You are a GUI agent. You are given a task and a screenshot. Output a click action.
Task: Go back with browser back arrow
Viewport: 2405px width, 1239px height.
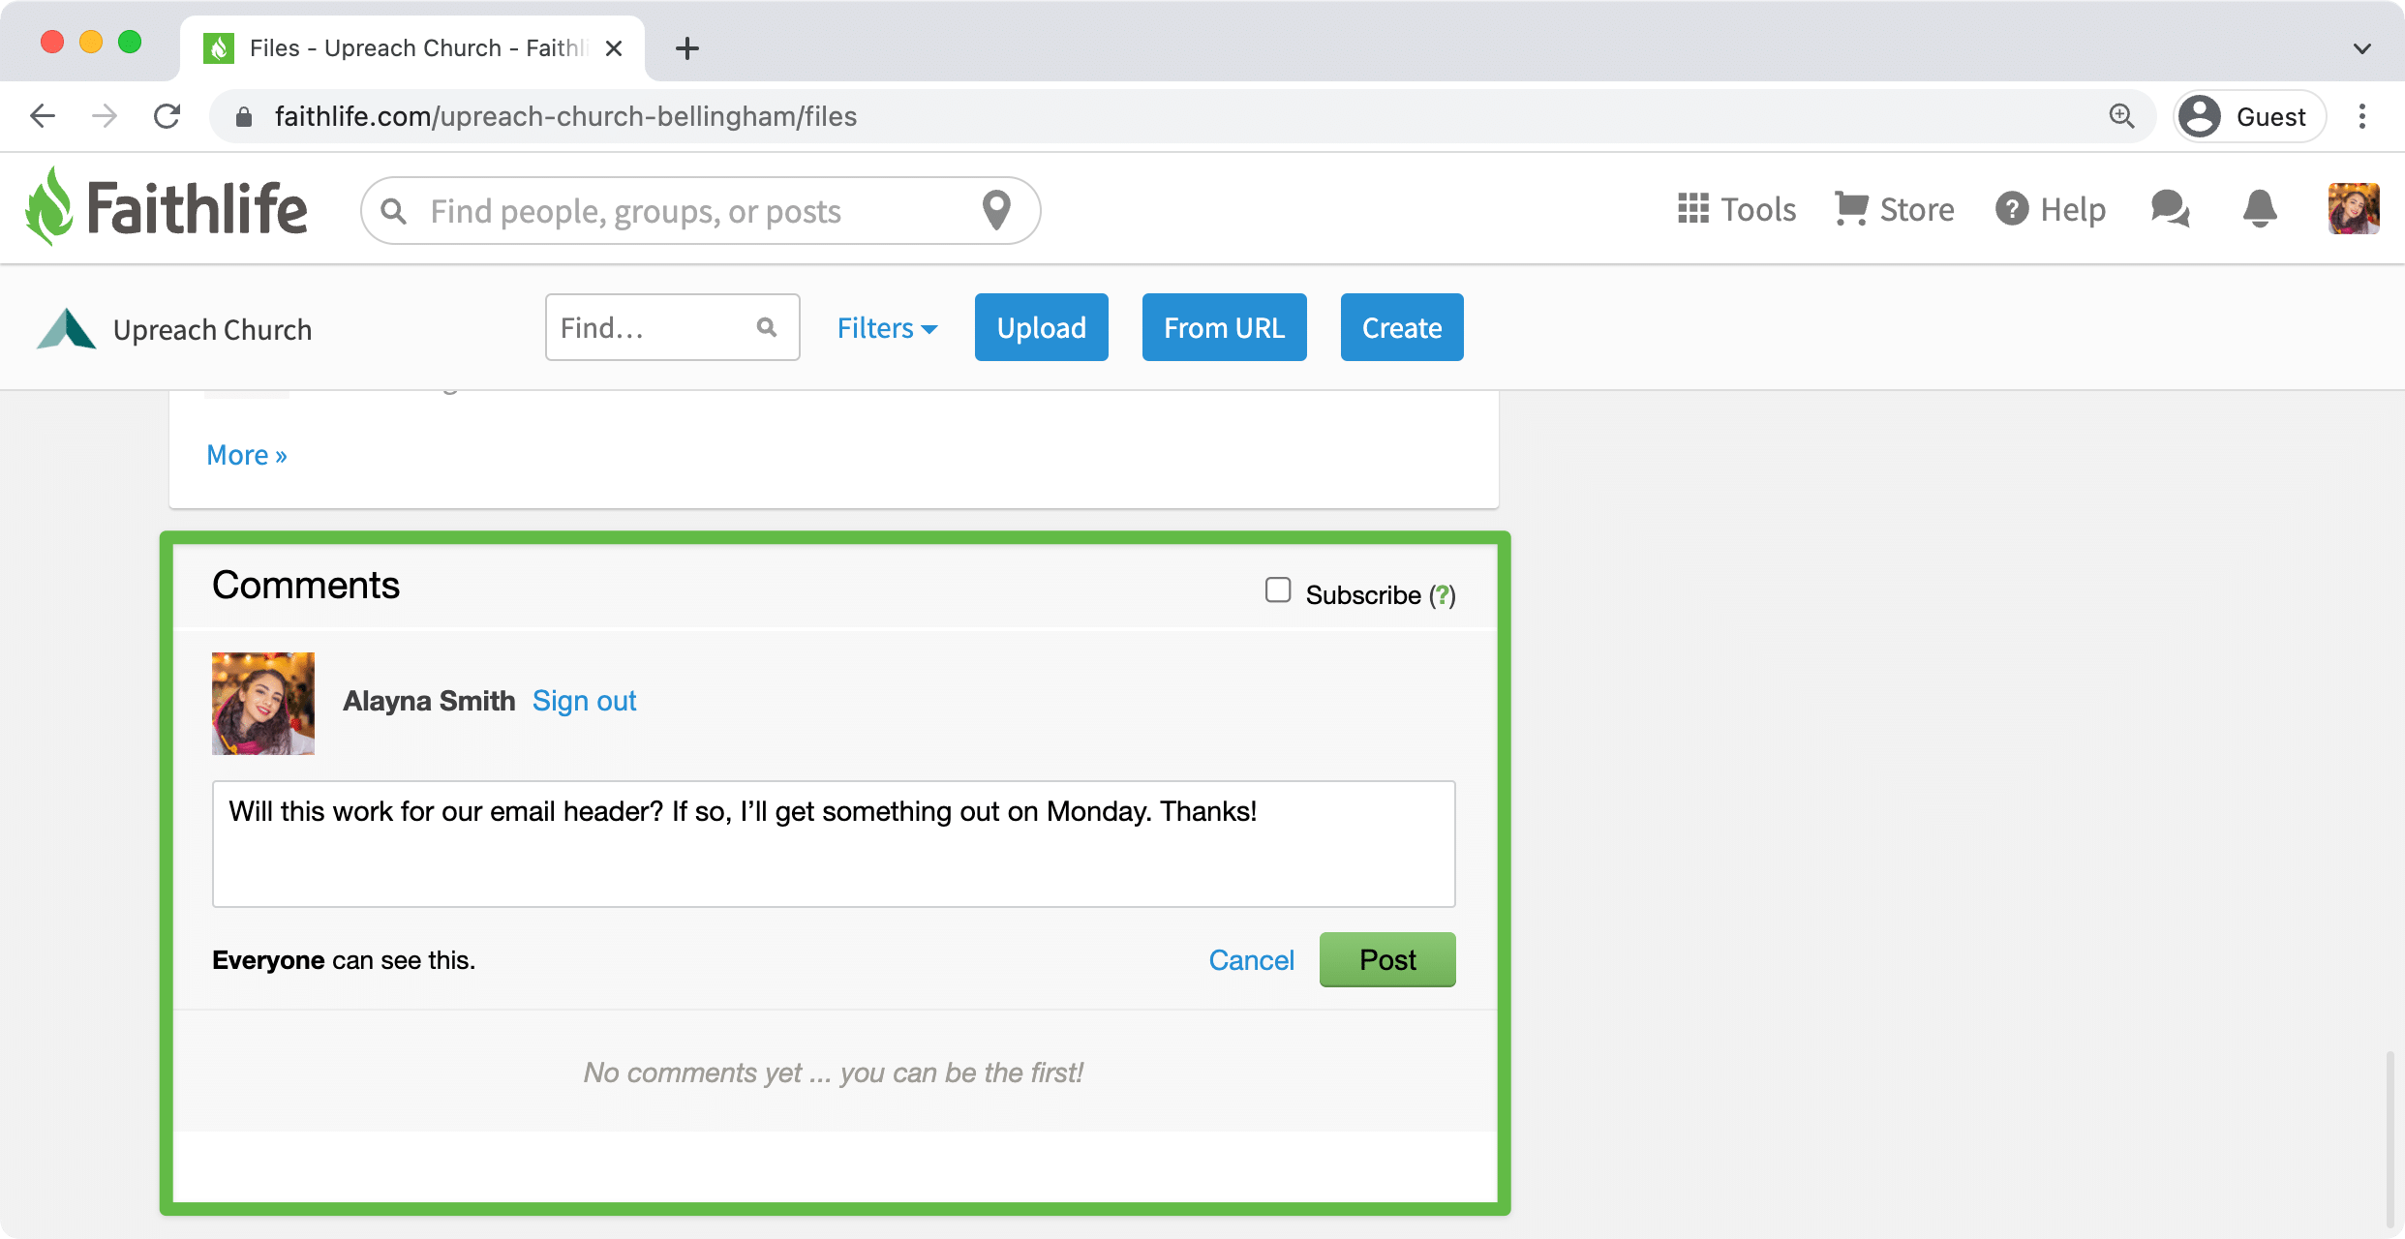(43, 116)
